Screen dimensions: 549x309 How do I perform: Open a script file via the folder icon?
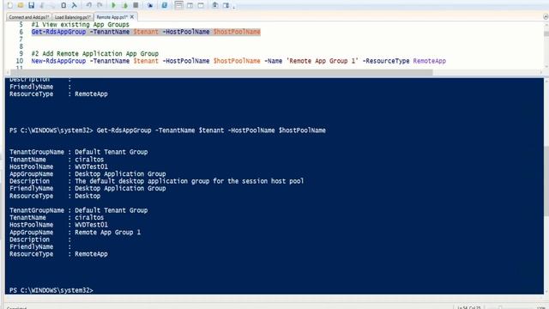coord(21,5)
